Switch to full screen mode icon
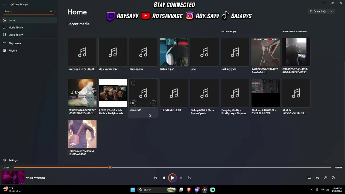Screen dimensions: 345x194 click(325, 178)
